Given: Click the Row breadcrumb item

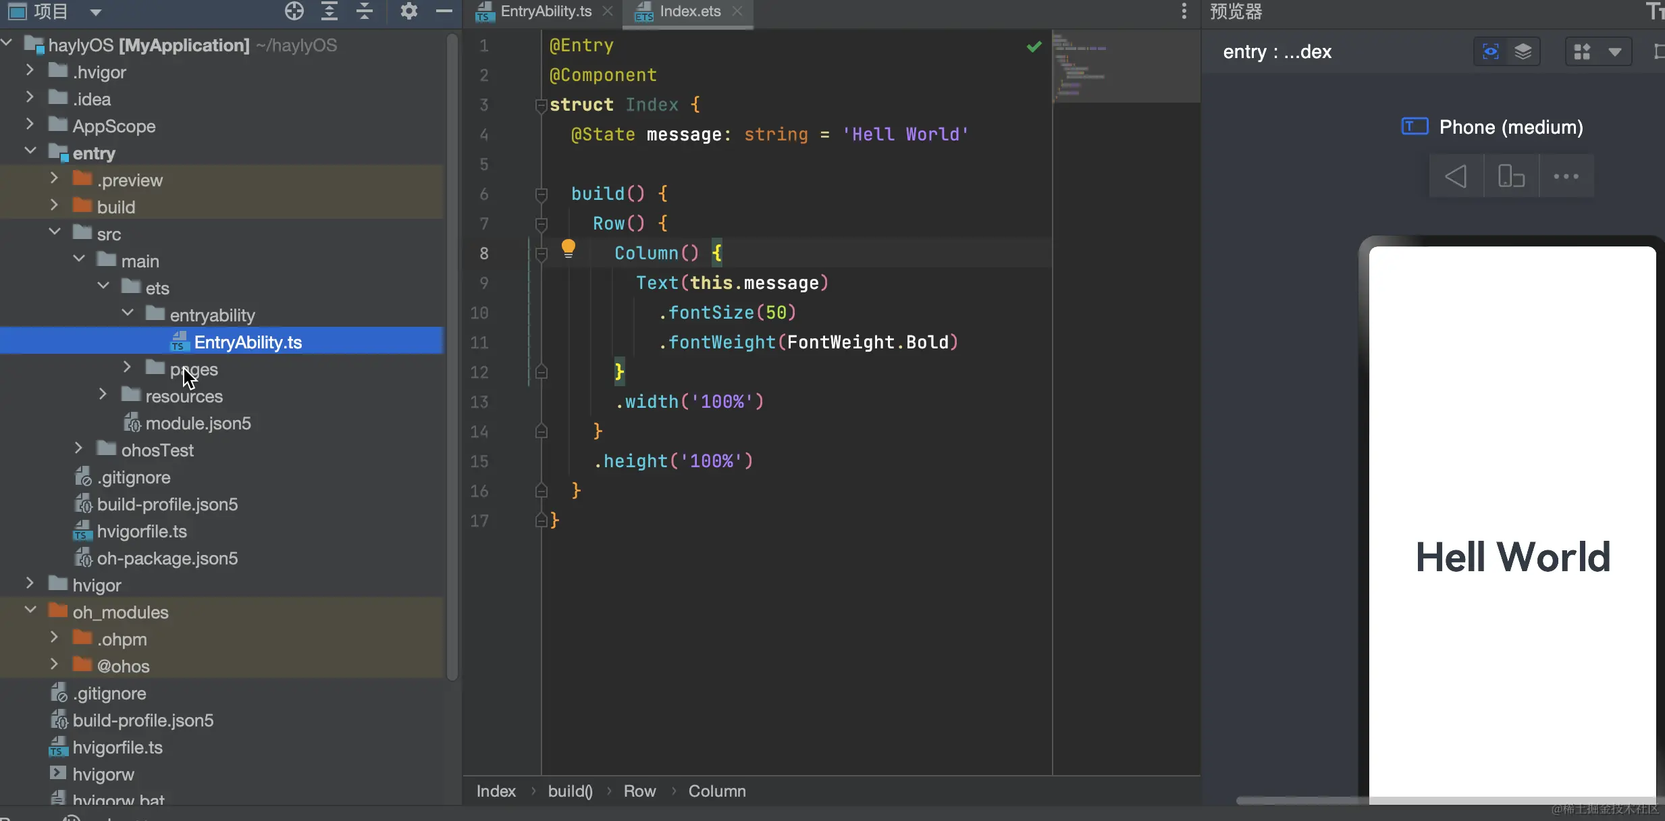Looking at the screenshot, I should click(x=639, y=791).
